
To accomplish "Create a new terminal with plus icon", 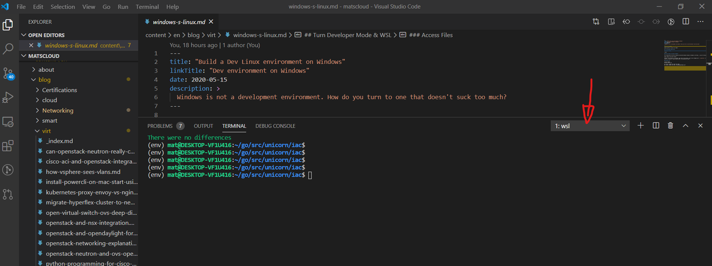I will (x=640, y=126).
